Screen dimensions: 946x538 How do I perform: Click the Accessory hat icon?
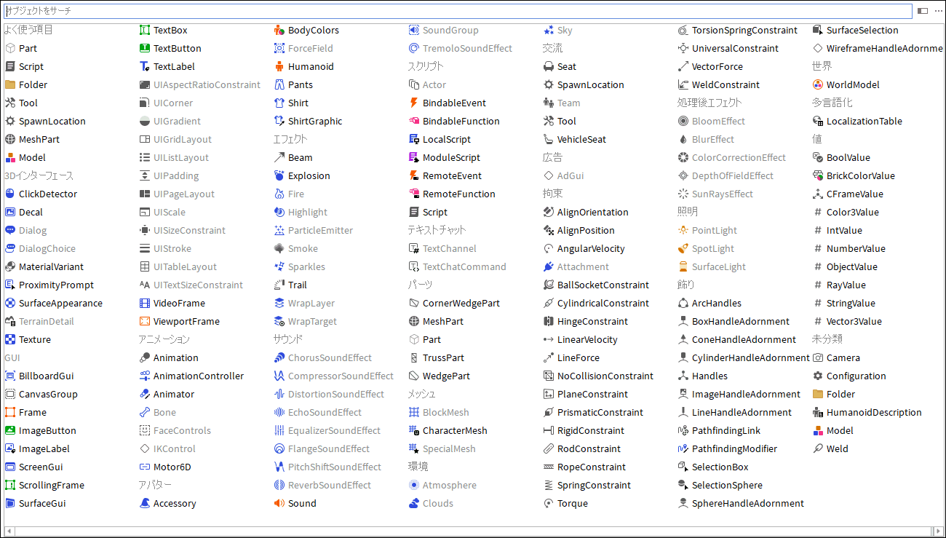tap(145, 503)
